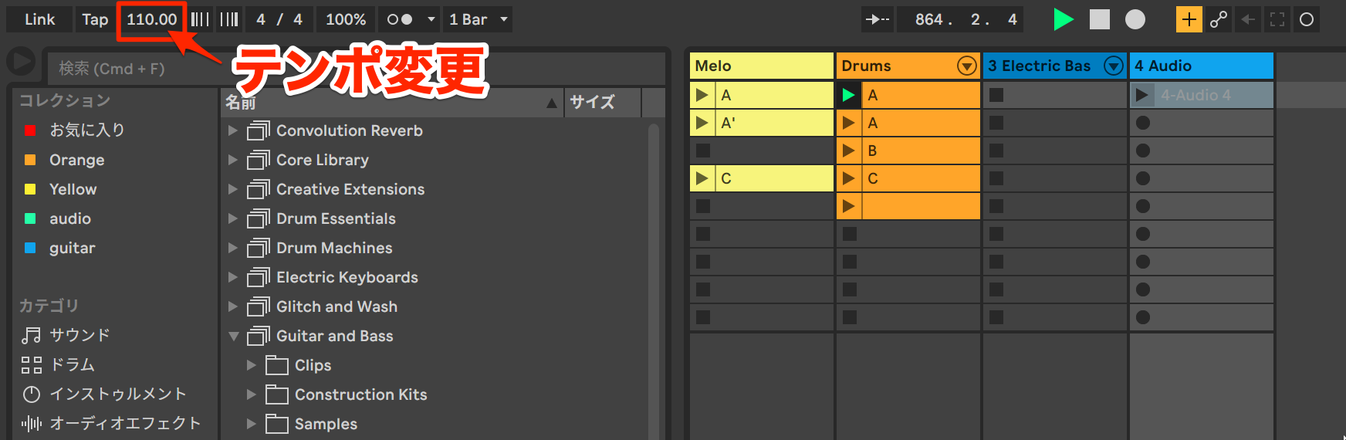Screen dimensions: 1346x440
Task: Click the browser preview play button
Action: click(22, 62)
